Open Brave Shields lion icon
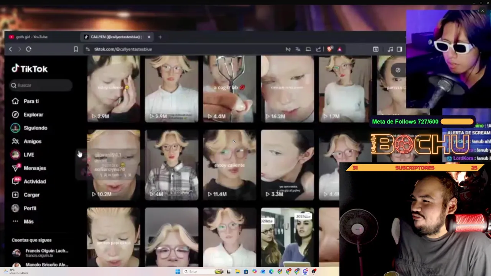The height and width of the screenshot is (276, 491). point(329,49)
